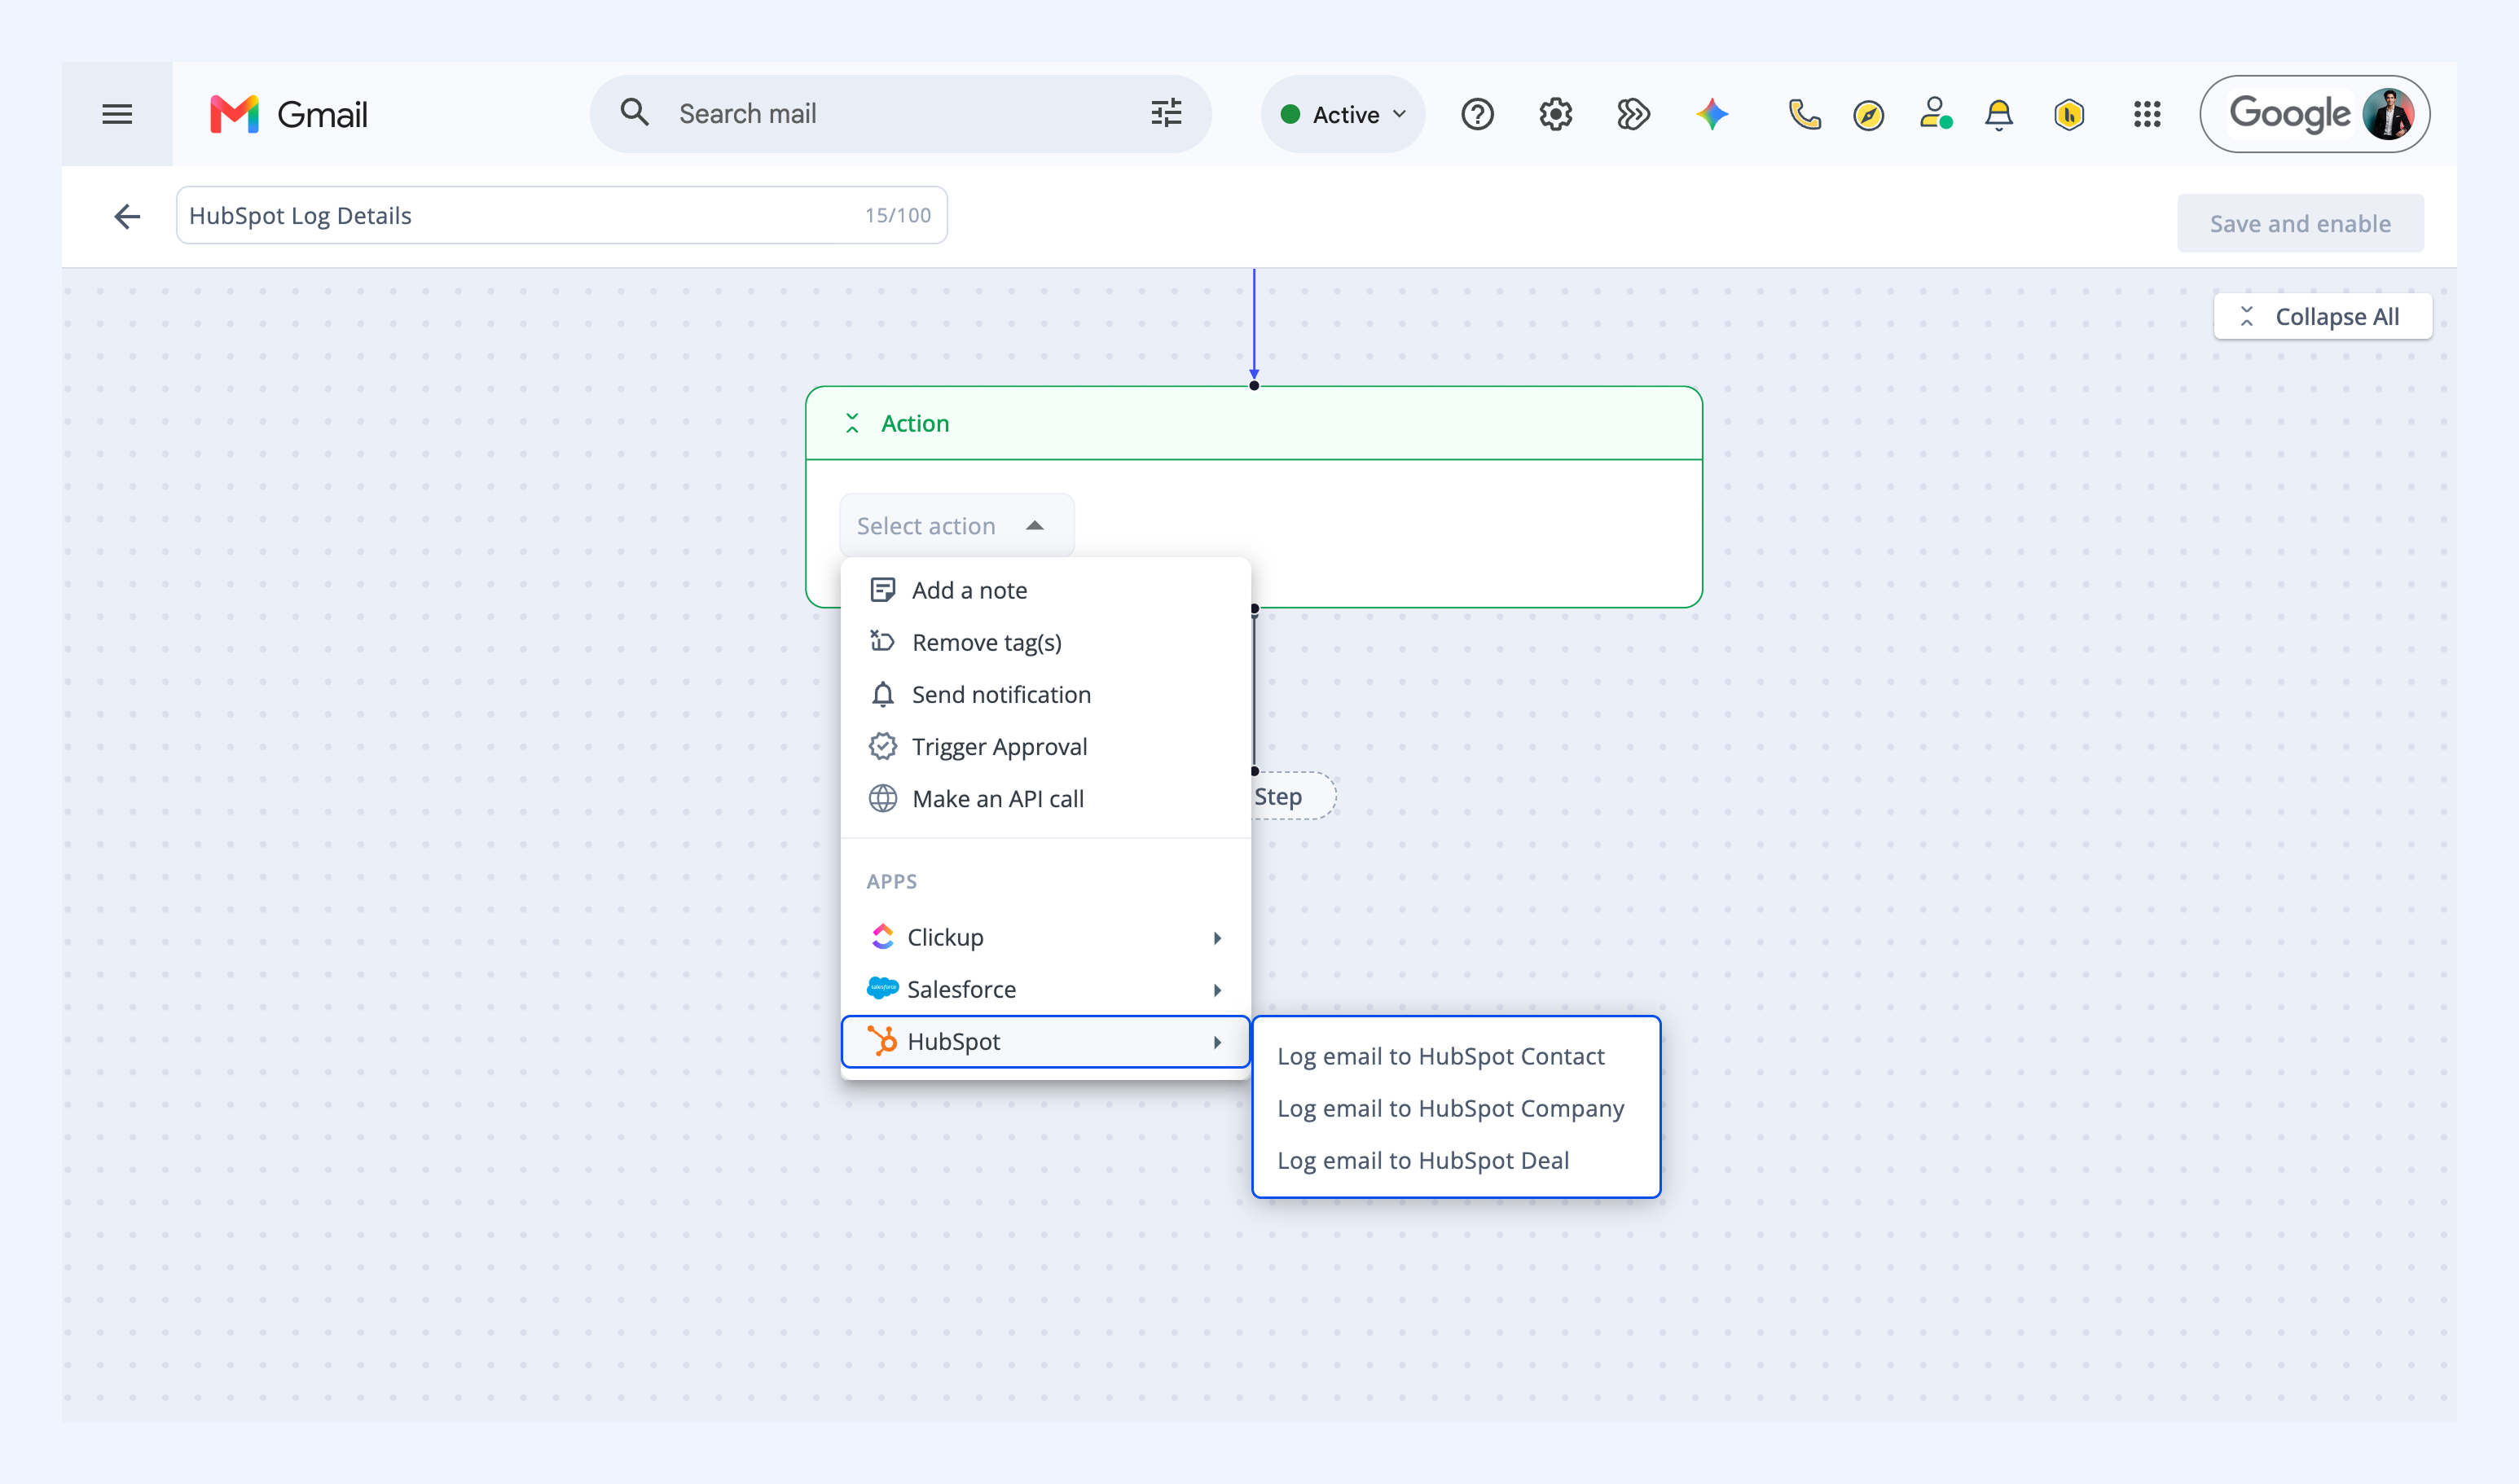This screenshot has height=1484, width=2519.
Task: Expand the HubSpot submenu arrow
Action: pyautogui.click(x=1217, y=1042)
